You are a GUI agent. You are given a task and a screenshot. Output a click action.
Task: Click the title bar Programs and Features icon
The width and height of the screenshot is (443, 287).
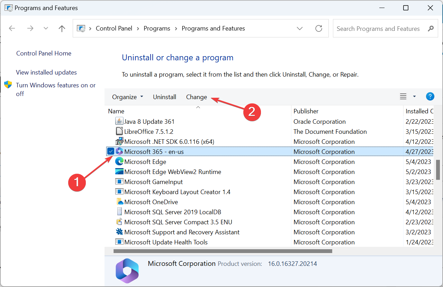[8, 8]
